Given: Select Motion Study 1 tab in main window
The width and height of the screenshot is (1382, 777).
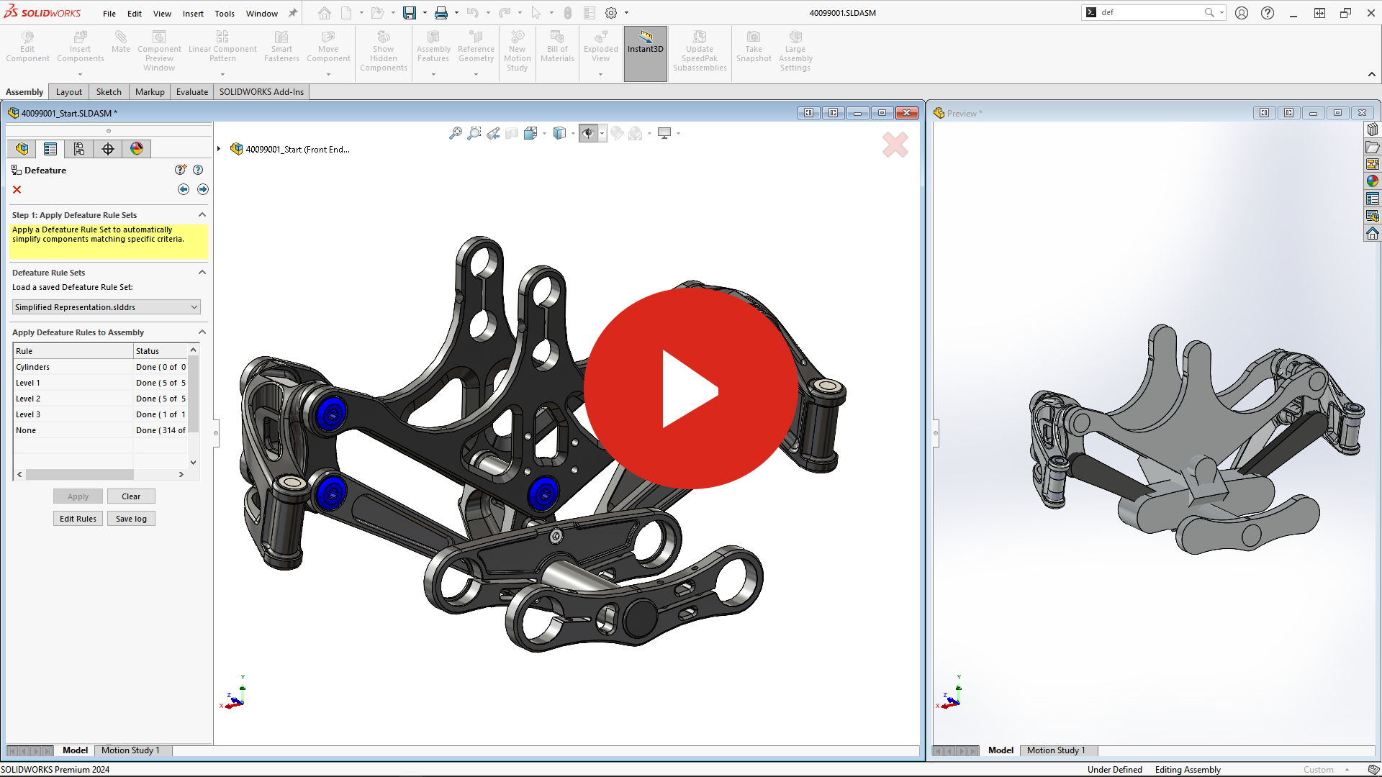Looking at the screenshot, I should tap(130, 750).
